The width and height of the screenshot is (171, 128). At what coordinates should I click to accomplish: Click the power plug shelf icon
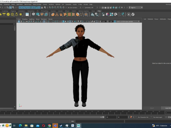(x=129, y=15)
